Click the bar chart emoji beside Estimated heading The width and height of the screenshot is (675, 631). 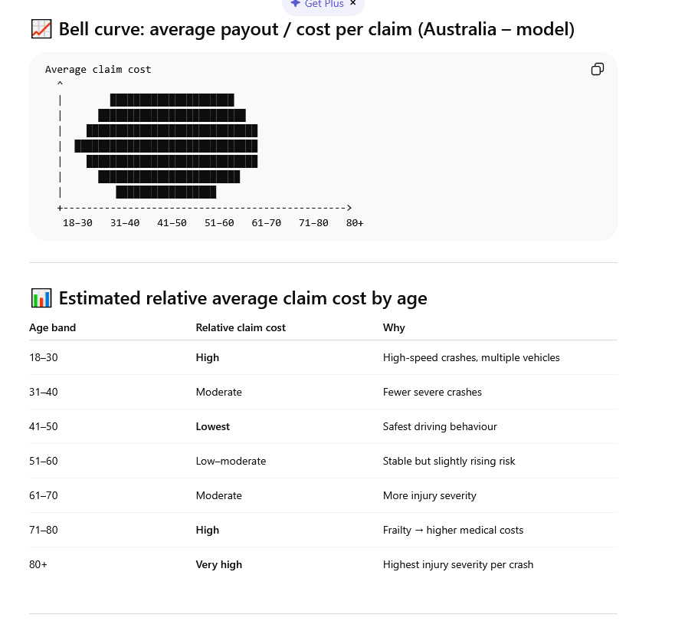click(x=41, y=297)
